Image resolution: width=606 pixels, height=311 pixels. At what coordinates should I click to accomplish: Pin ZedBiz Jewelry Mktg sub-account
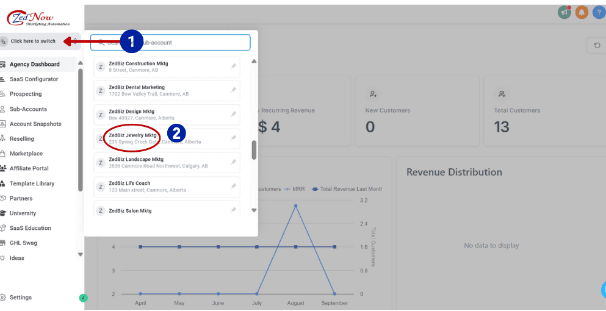coord(233,138)
